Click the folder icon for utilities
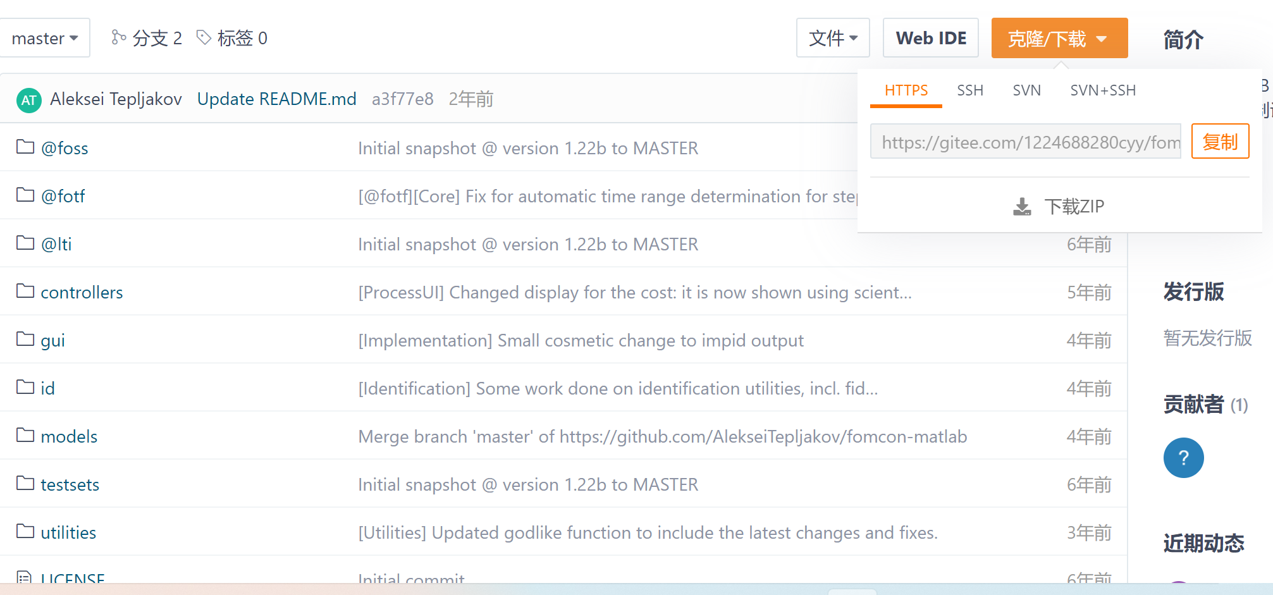 click(25, 531)
